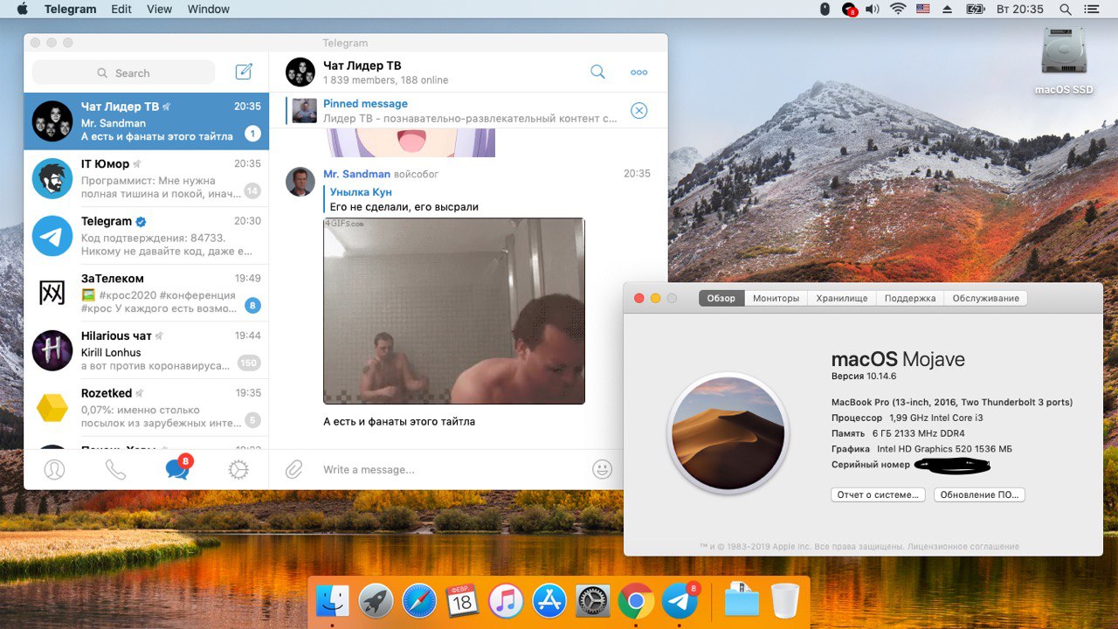The width and height of the screenshot is (1118, 629).
Task: Search within the Чат Лидер ТВ chat
Action: point(597,72)
